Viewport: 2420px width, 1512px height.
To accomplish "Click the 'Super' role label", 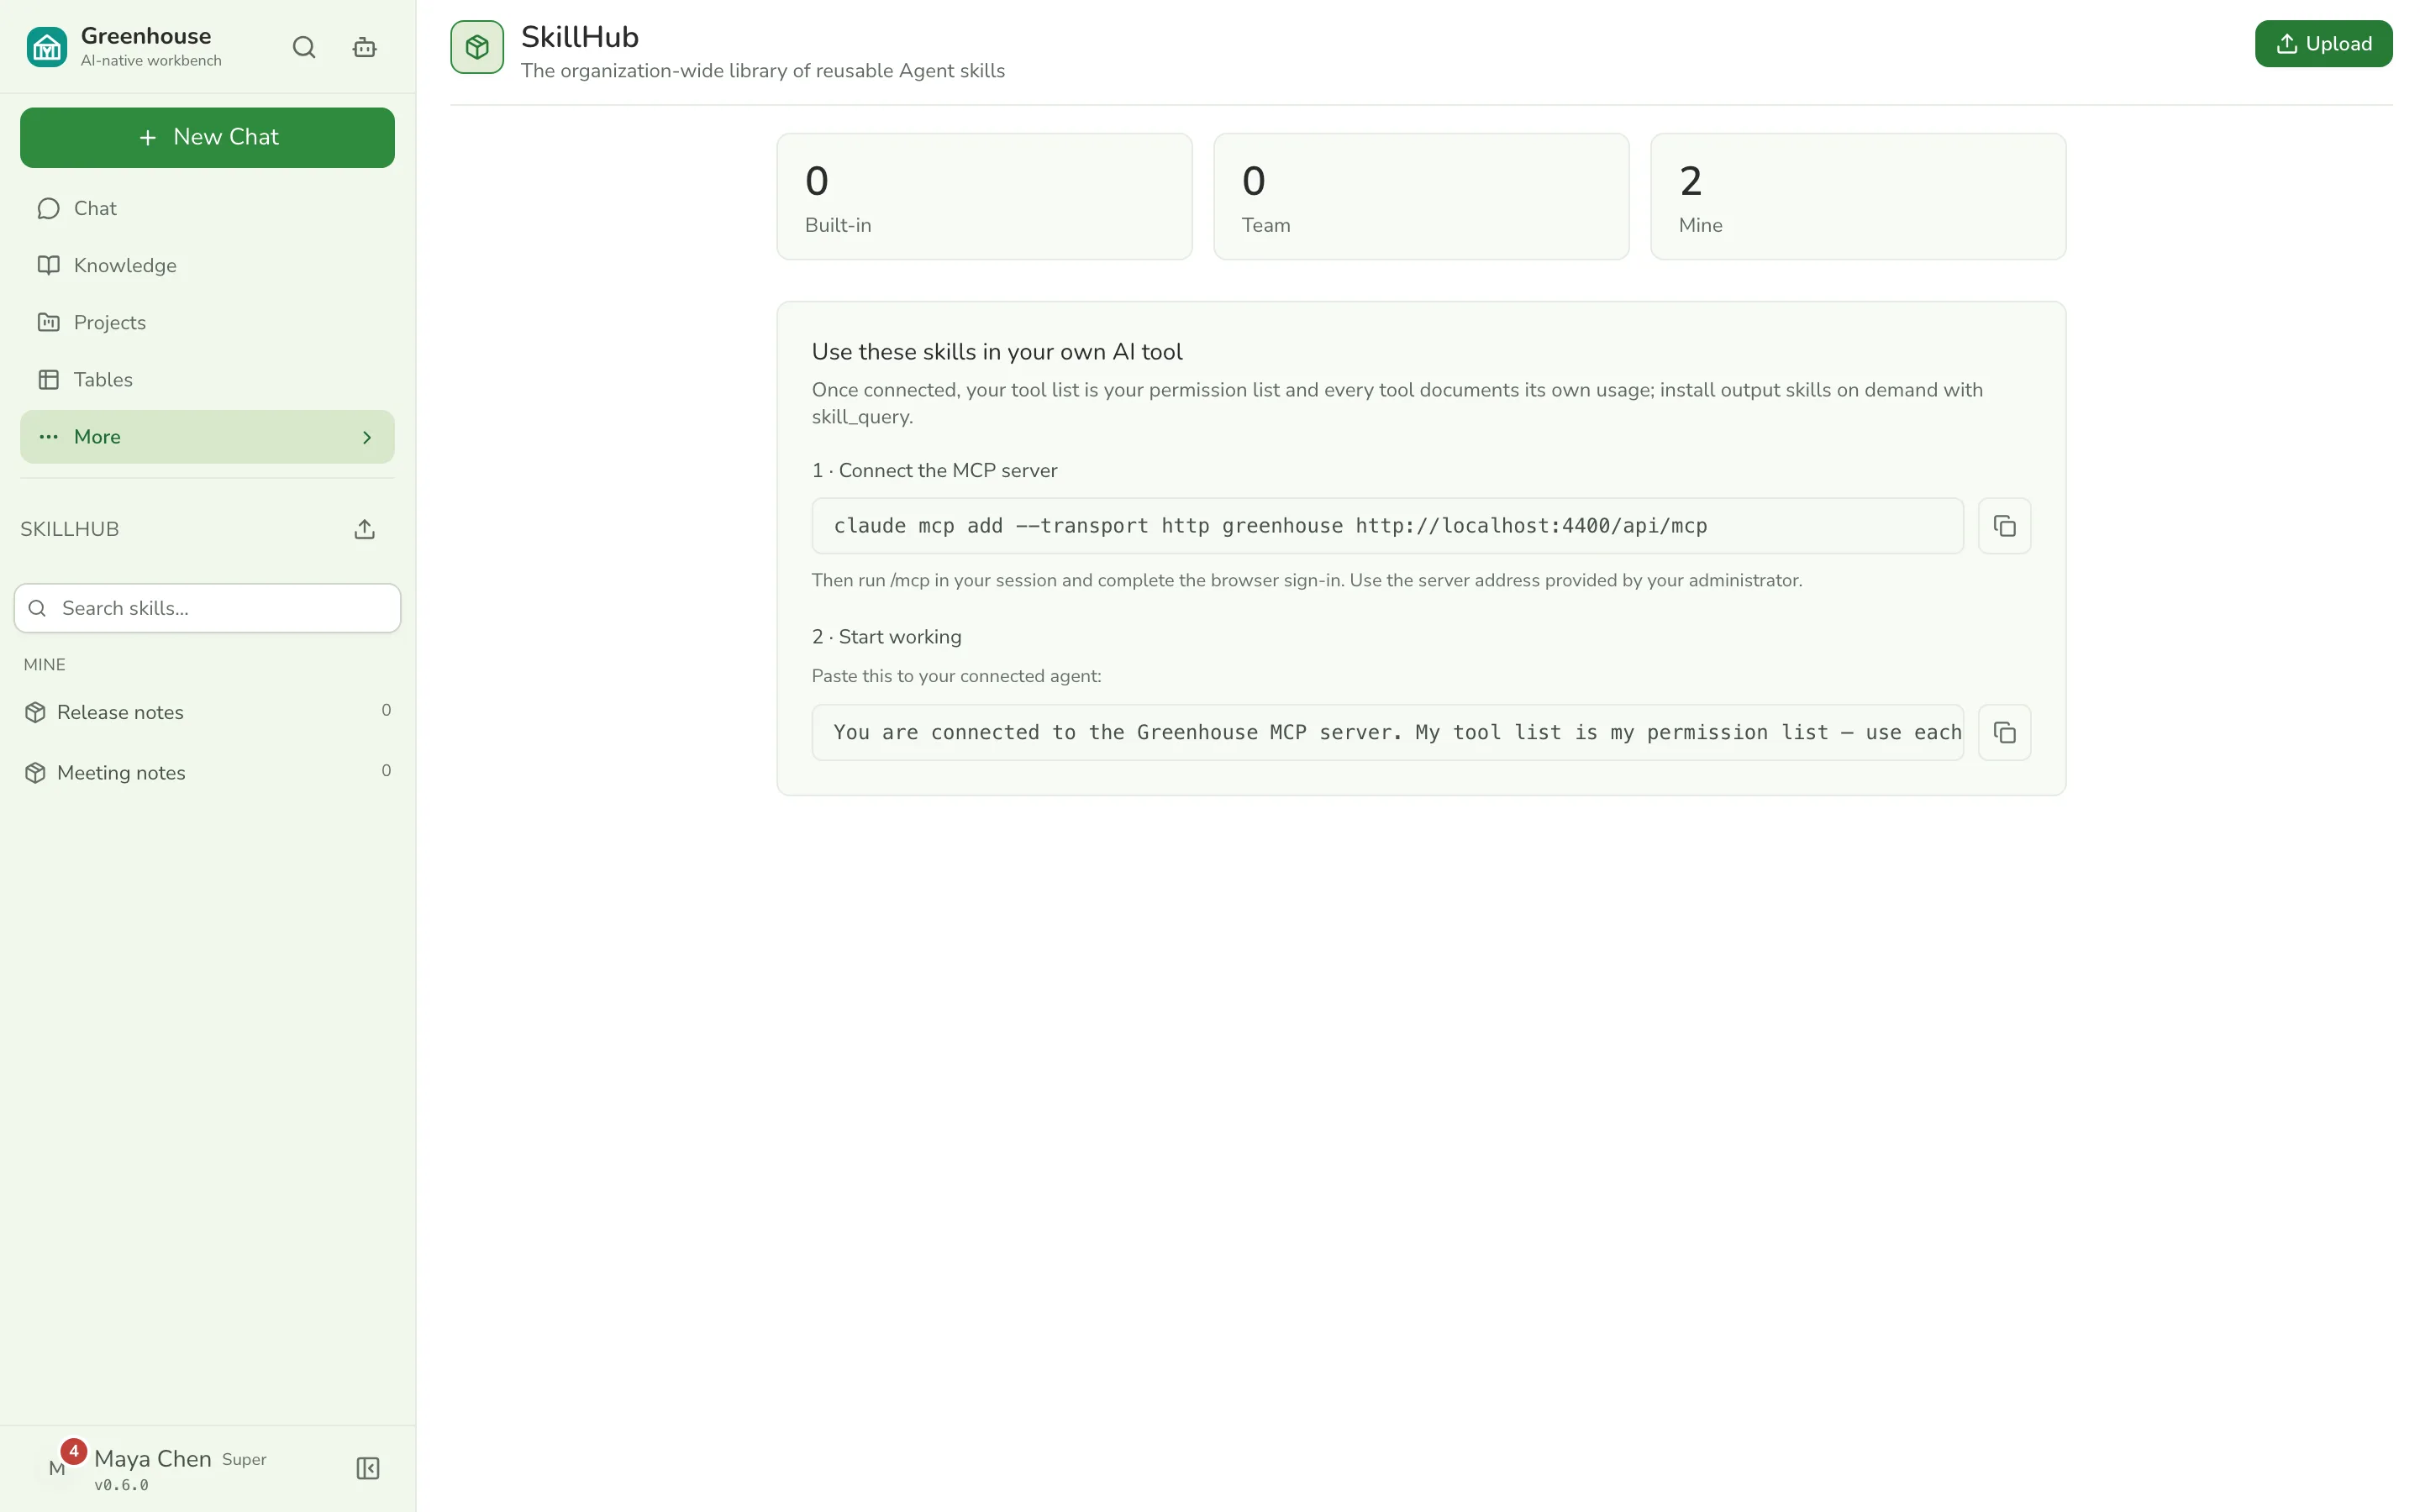I will 244,1460.
